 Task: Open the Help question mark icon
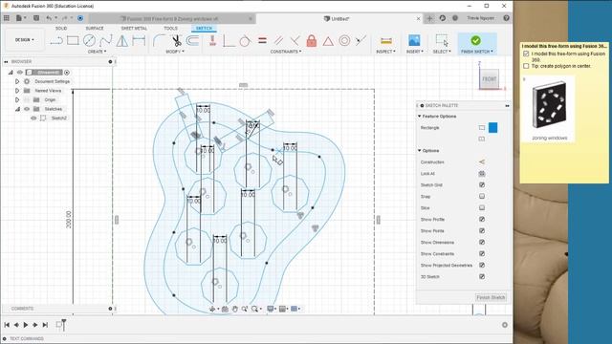point(506,18)
